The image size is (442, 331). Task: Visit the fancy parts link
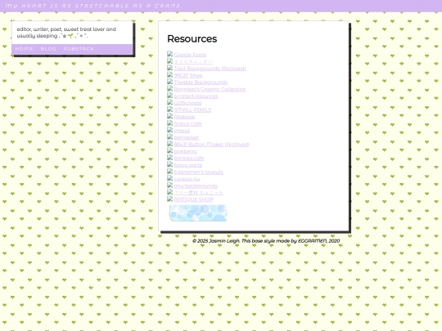[x=188, y=165]
